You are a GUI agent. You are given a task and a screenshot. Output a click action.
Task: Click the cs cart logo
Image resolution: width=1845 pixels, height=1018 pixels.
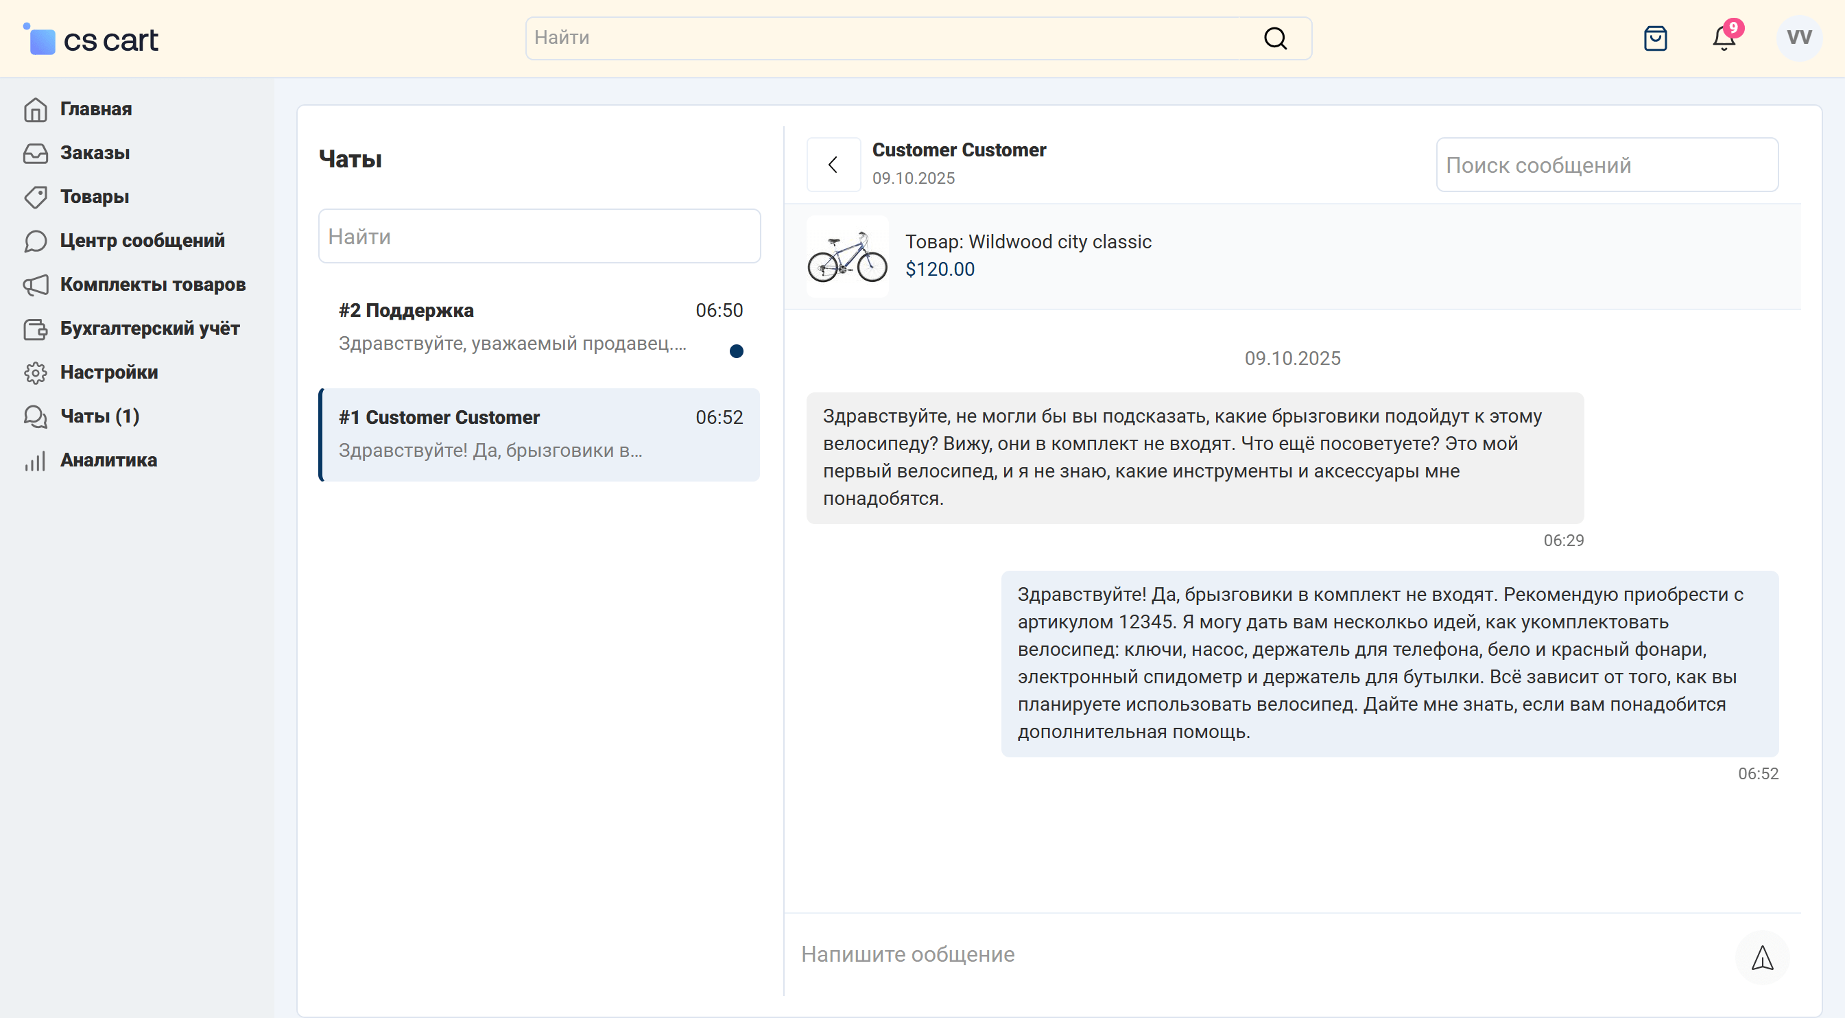[x=91, y=39]
